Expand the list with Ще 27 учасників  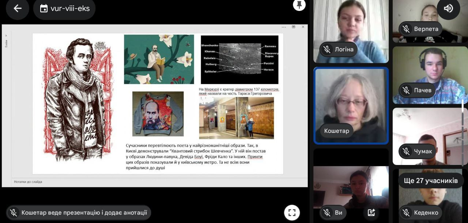[430, 181]
